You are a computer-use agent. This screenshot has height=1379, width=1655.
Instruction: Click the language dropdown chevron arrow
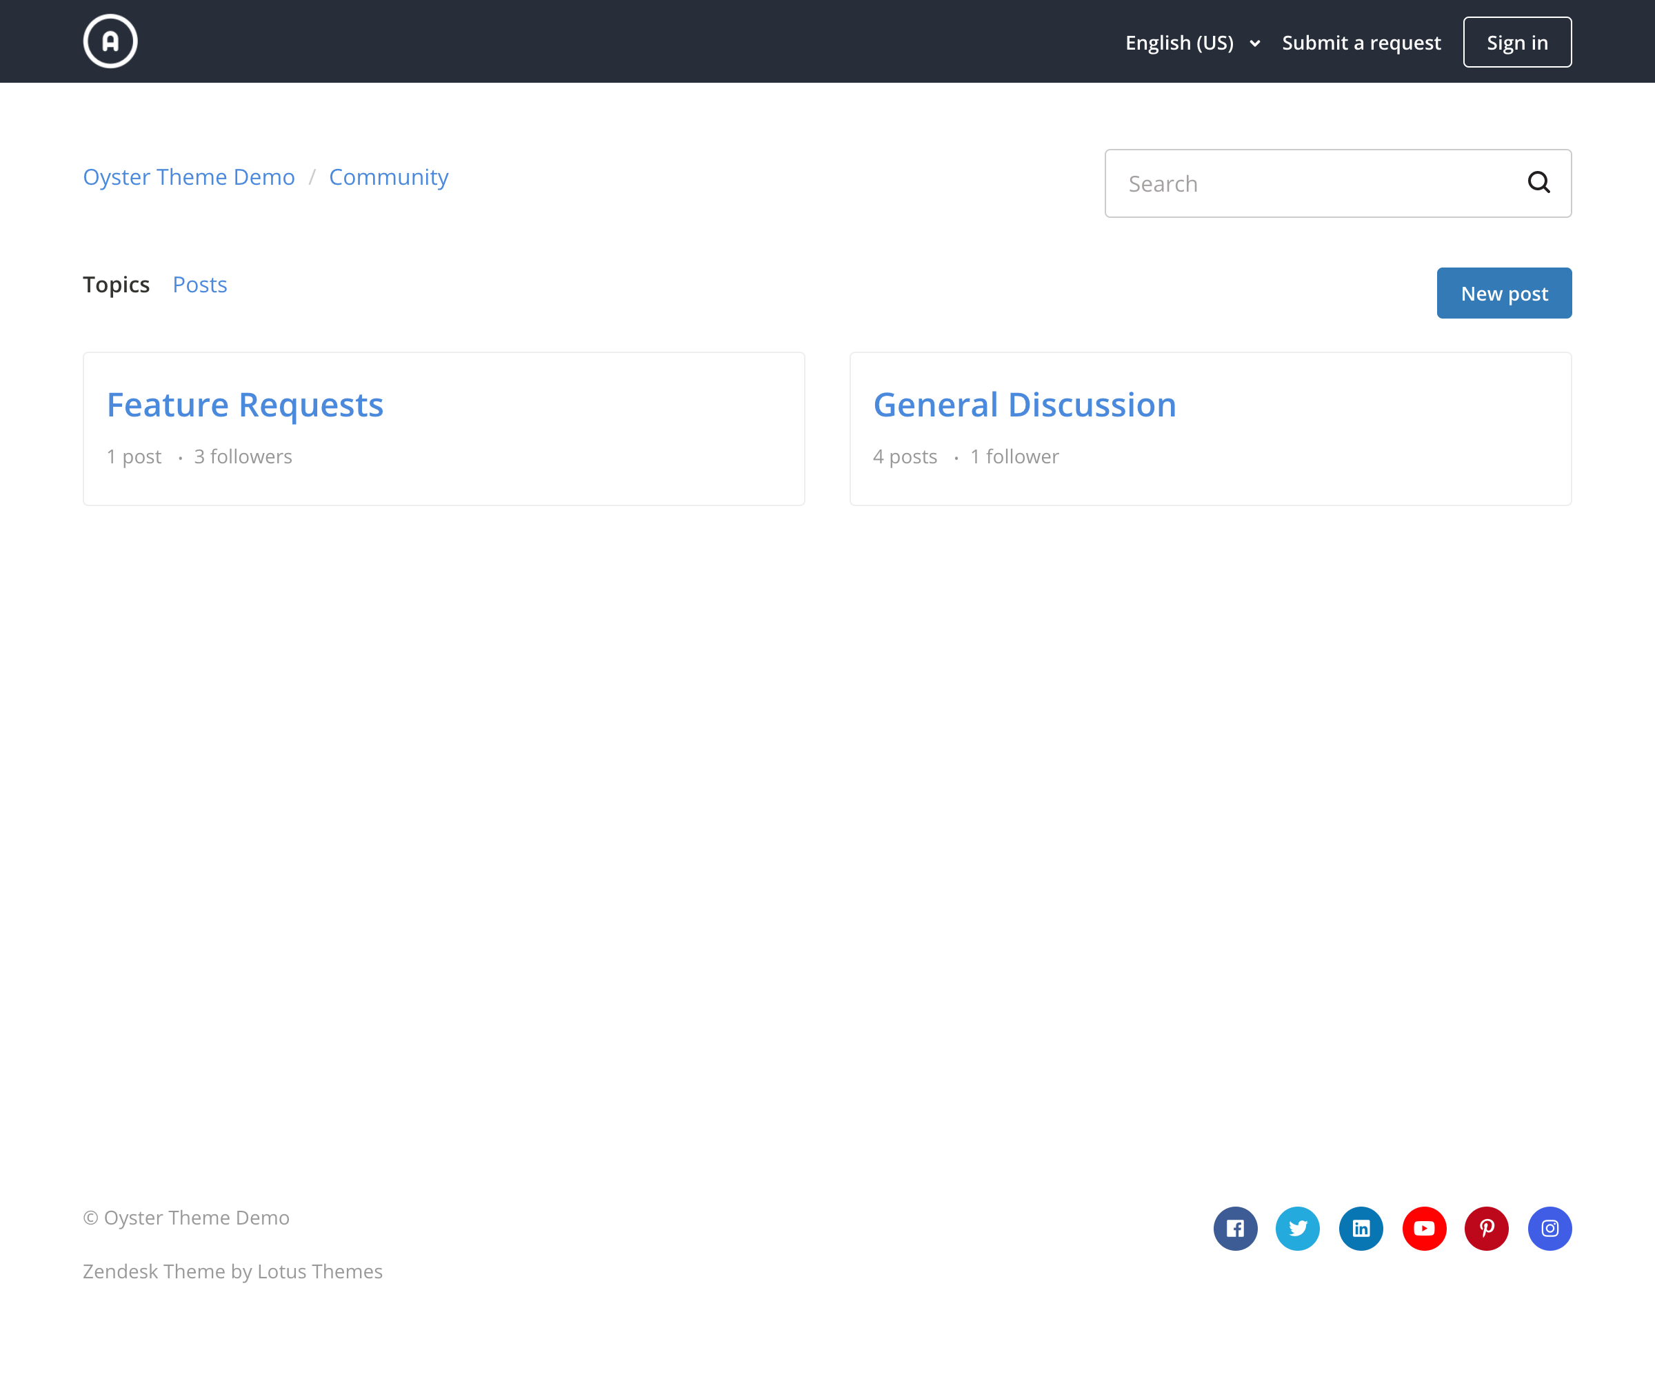coord(1254,43)
